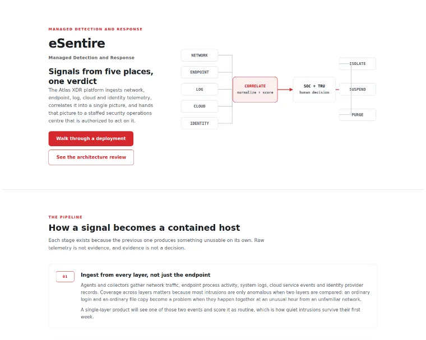Click the SOC + TRU decision box
Screen dimensions: 426x340
tap(314, 90)
